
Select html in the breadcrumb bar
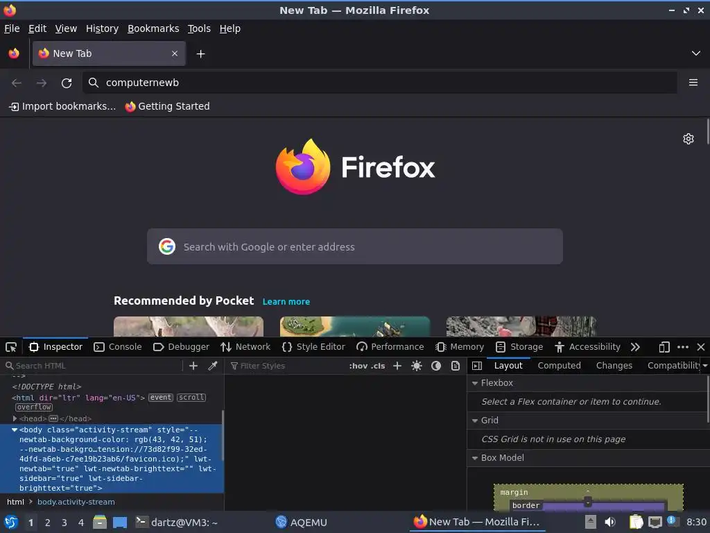[x=15, y=502]
